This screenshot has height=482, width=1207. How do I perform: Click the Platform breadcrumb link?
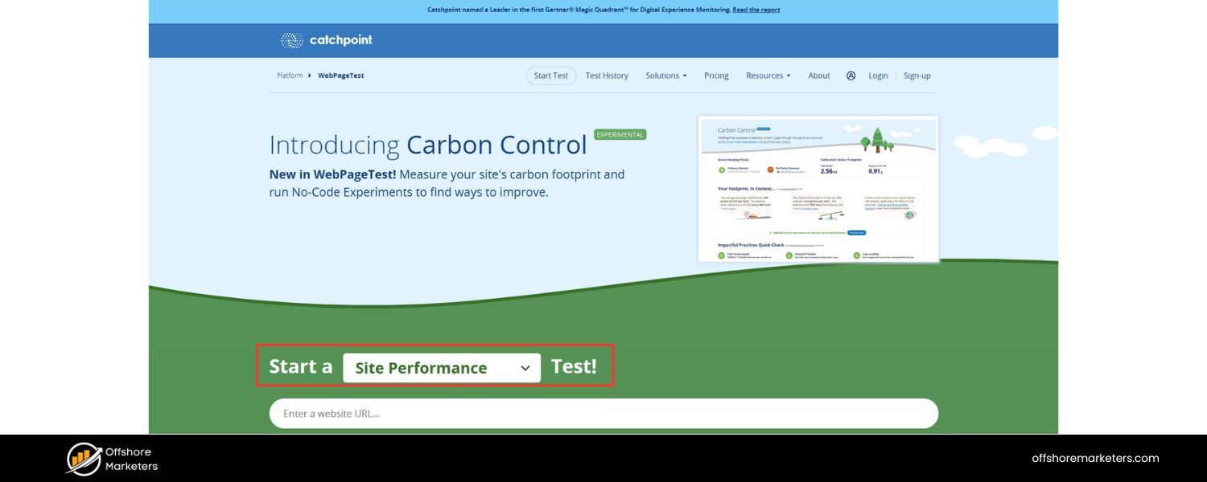tap(290, 75)
